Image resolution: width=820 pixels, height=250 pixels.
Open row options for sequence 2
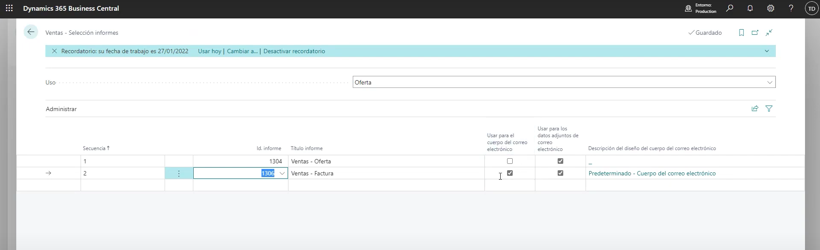tap(179, 173)
